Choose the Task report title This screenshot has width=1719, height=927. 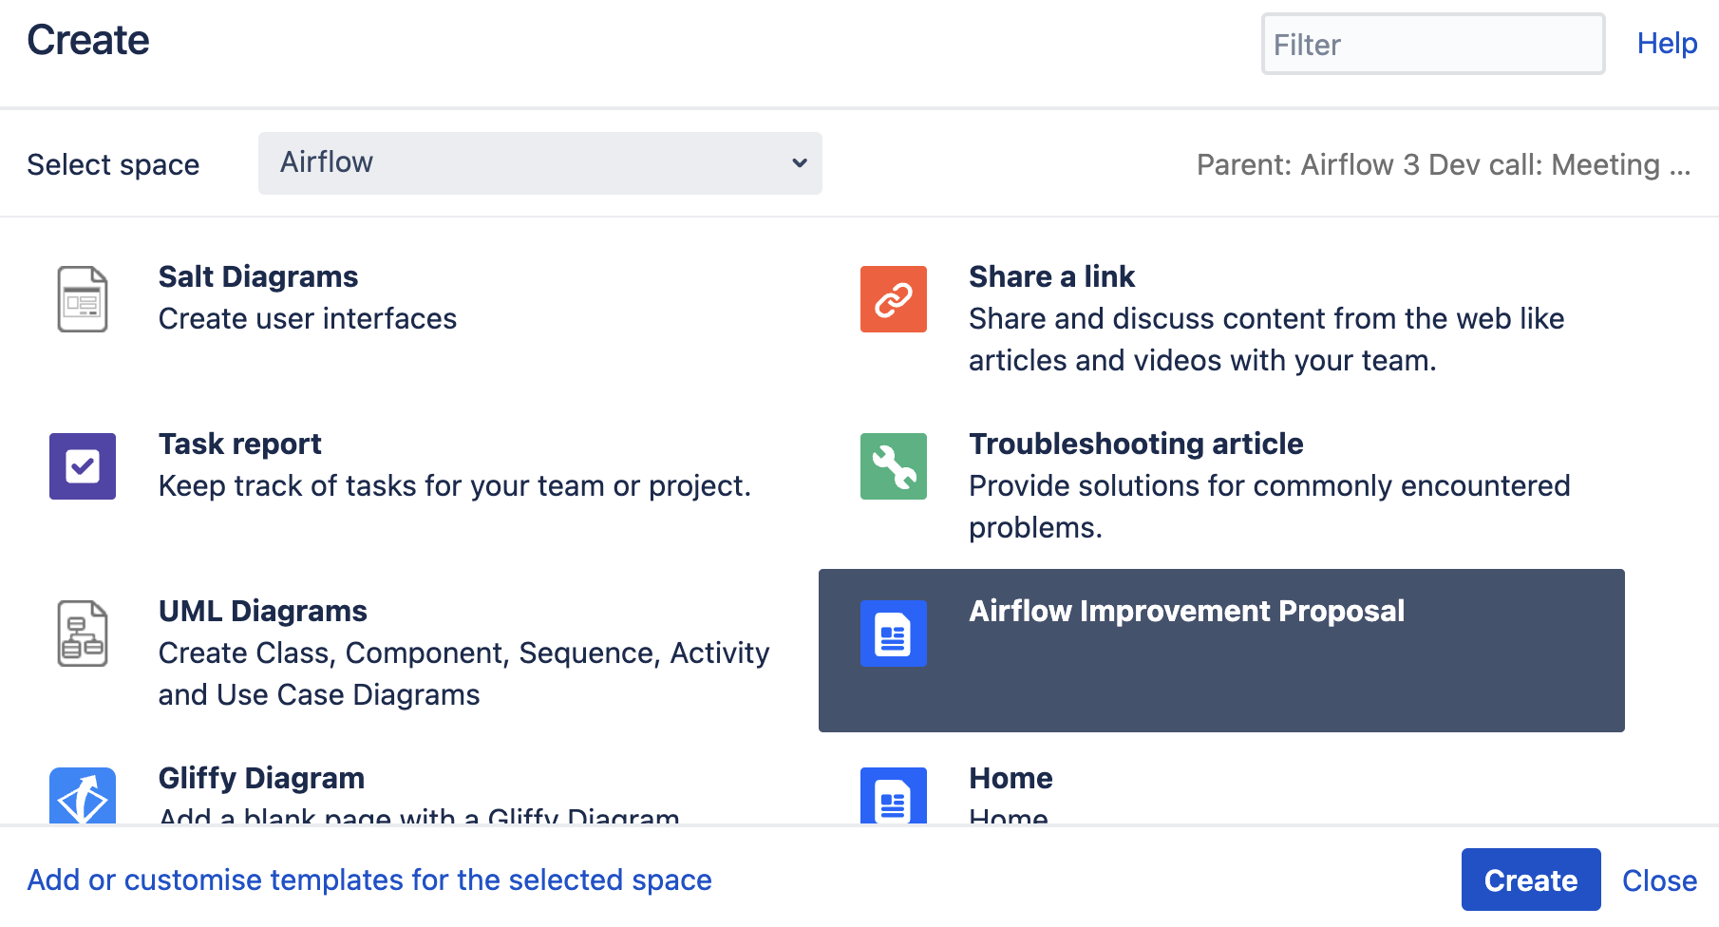[x=240, y=444]
